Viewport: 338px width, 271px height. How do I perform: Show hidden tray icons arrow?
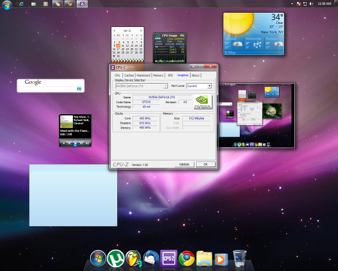(292, 4)
